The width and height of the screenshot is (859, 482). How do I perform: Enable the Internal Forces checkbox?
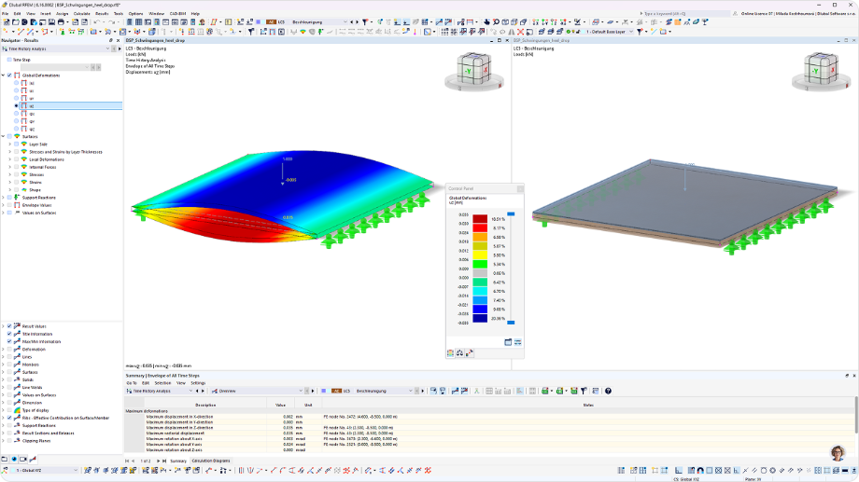[x=17, y=168]
